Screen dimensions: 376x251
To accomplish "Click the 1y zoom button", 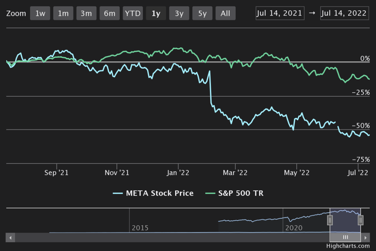I will point(156,14).
